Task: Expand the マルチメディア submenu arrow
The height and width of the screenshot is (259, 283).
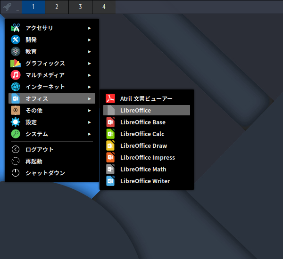Action: pos(89,75)
